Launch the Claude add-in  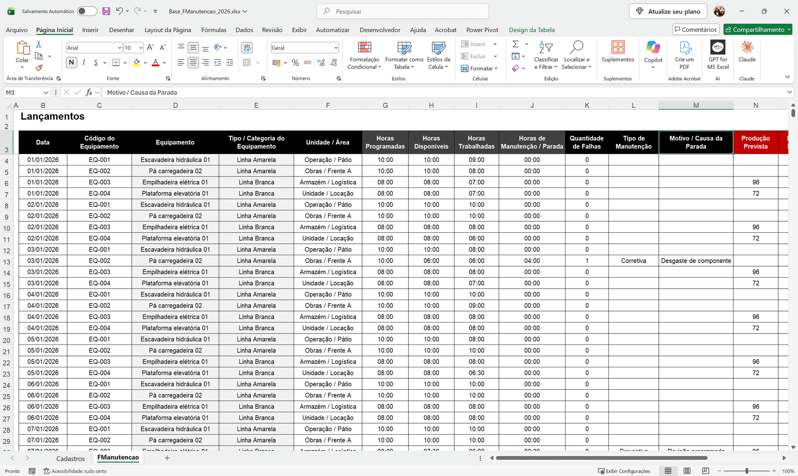(x=747, y=52)
